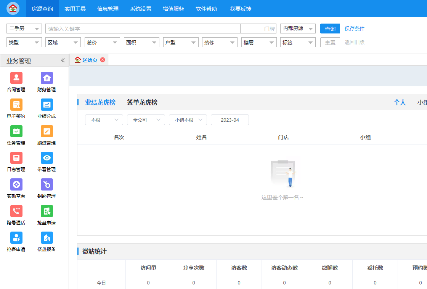This screenshot has width=427, height=289.
Task: Click the 微聊数 column header
Action: pos(330,268)
